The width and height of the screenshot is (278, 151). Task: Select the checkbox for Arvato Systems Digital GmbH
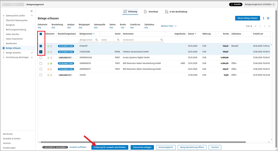(x=41, y=58)
